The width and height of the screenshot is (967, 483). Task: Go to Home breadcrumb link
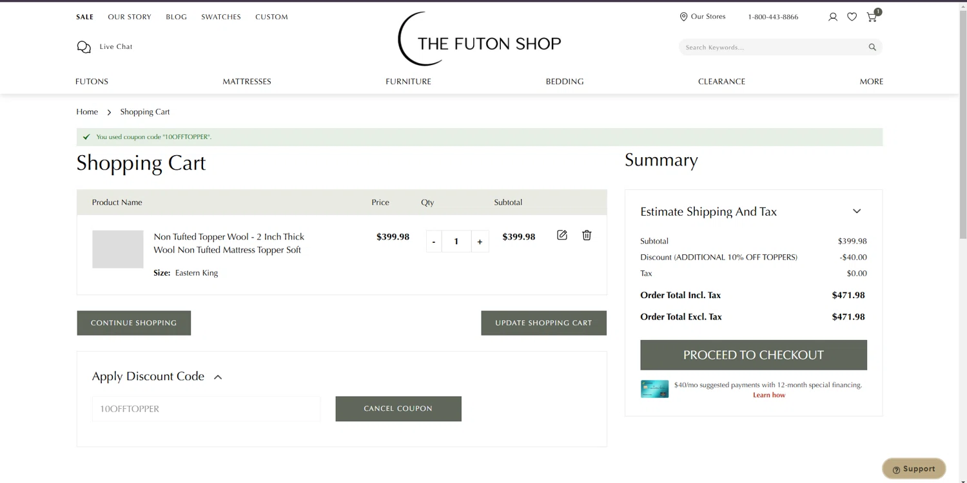pyautogui.click(x=87, y=112)
